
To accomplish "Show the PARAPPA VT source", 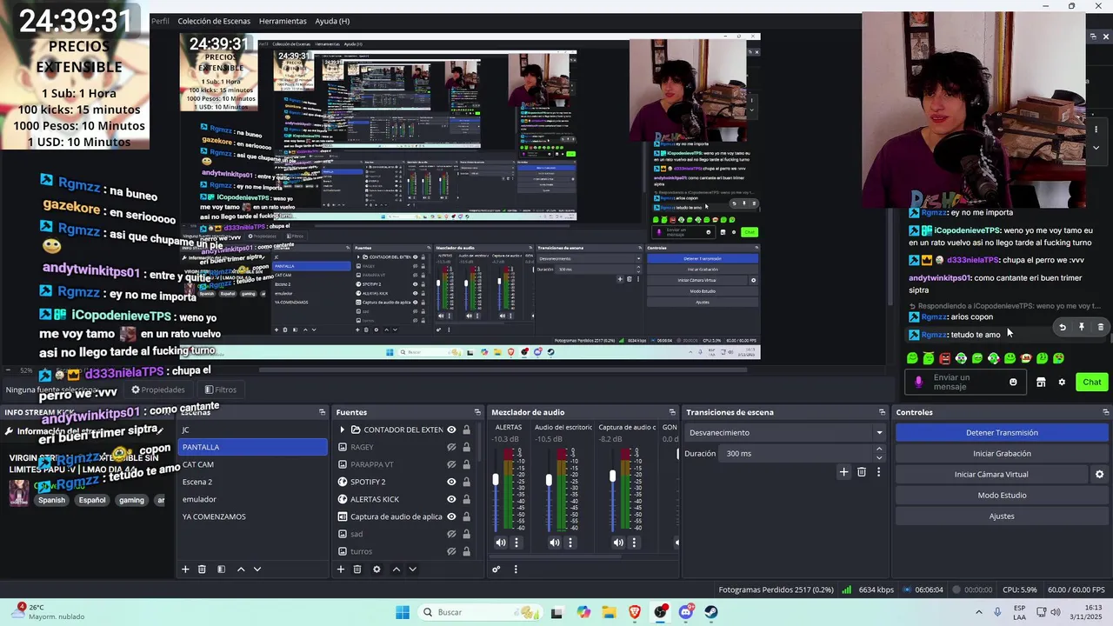I will point(451,464).
